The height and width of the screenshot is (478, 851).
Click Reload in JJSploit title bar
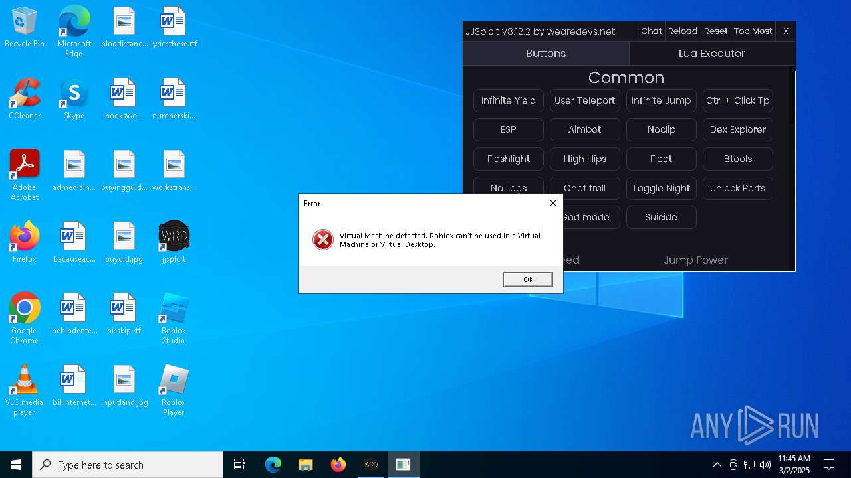[x=683, y=31]
